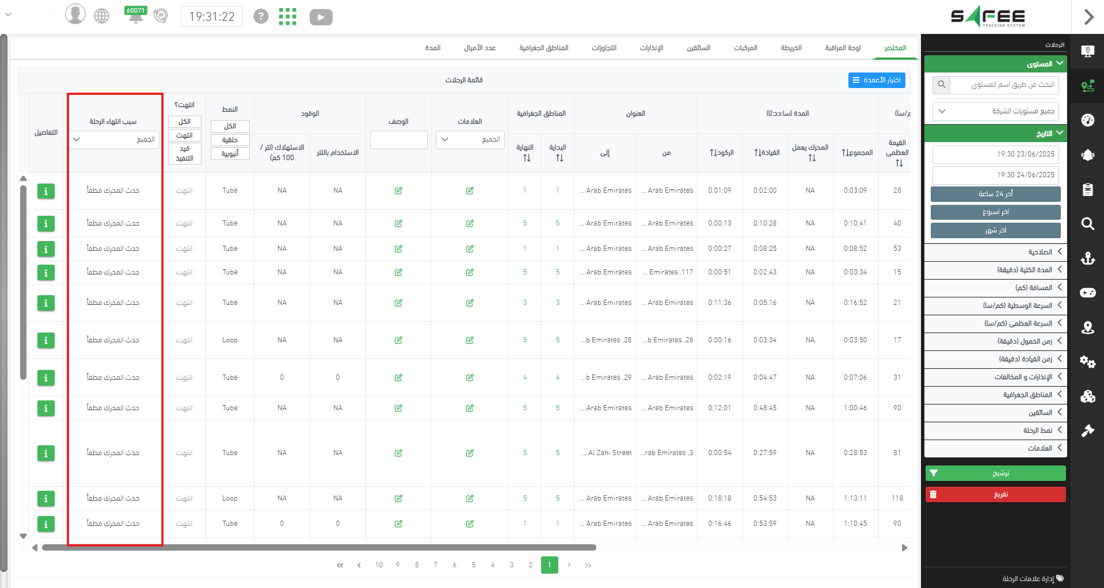This screenshot has height=588, width=1104.
Task: Select the search magnifier in right sidebar
Action: point(1087,224)
